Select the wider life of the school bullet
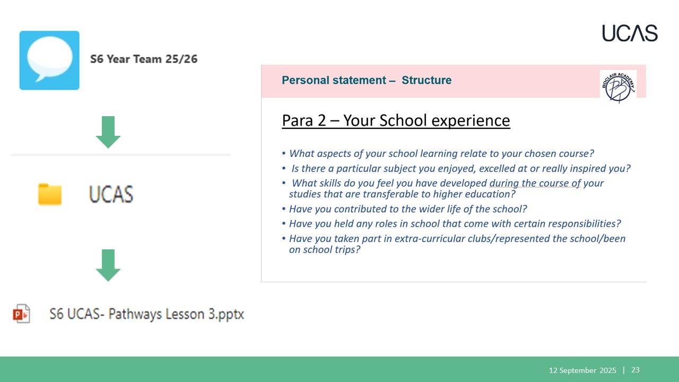Viewport: 679px width, 382px height. point(404,209)
